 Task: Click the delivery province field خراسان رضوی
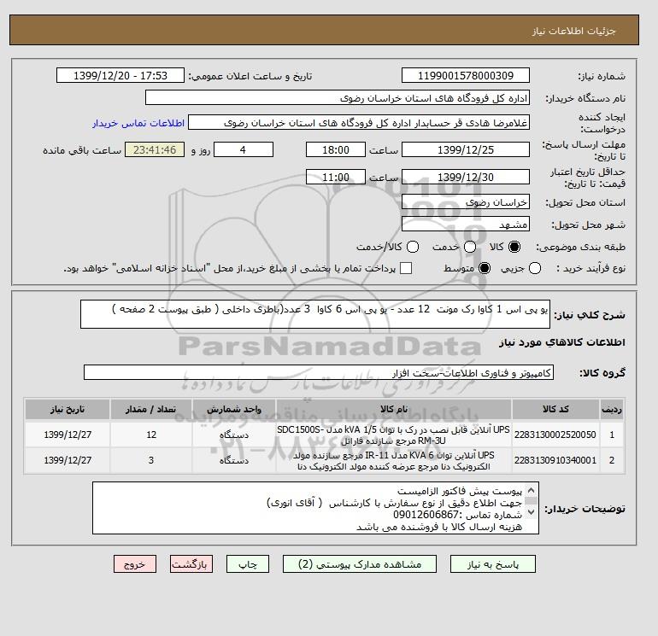[x=466, y=202]
